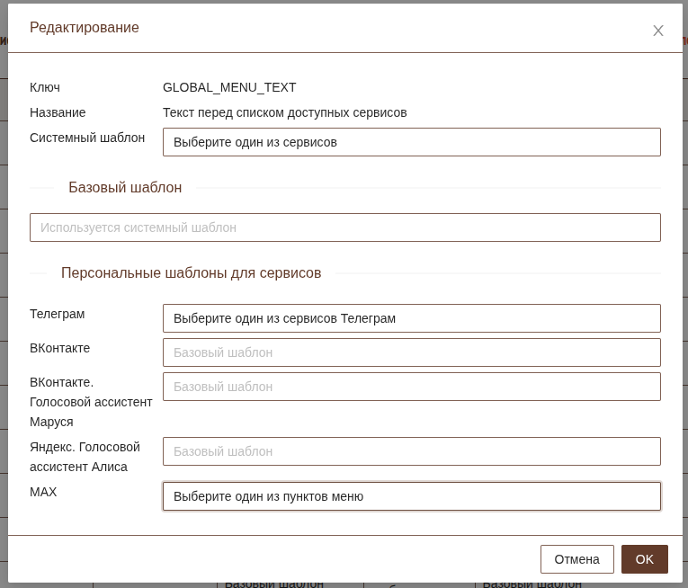Click the Маруся voice assistant template field
The height and width of the screenshot is (588, 688).
tap(411, 387)
